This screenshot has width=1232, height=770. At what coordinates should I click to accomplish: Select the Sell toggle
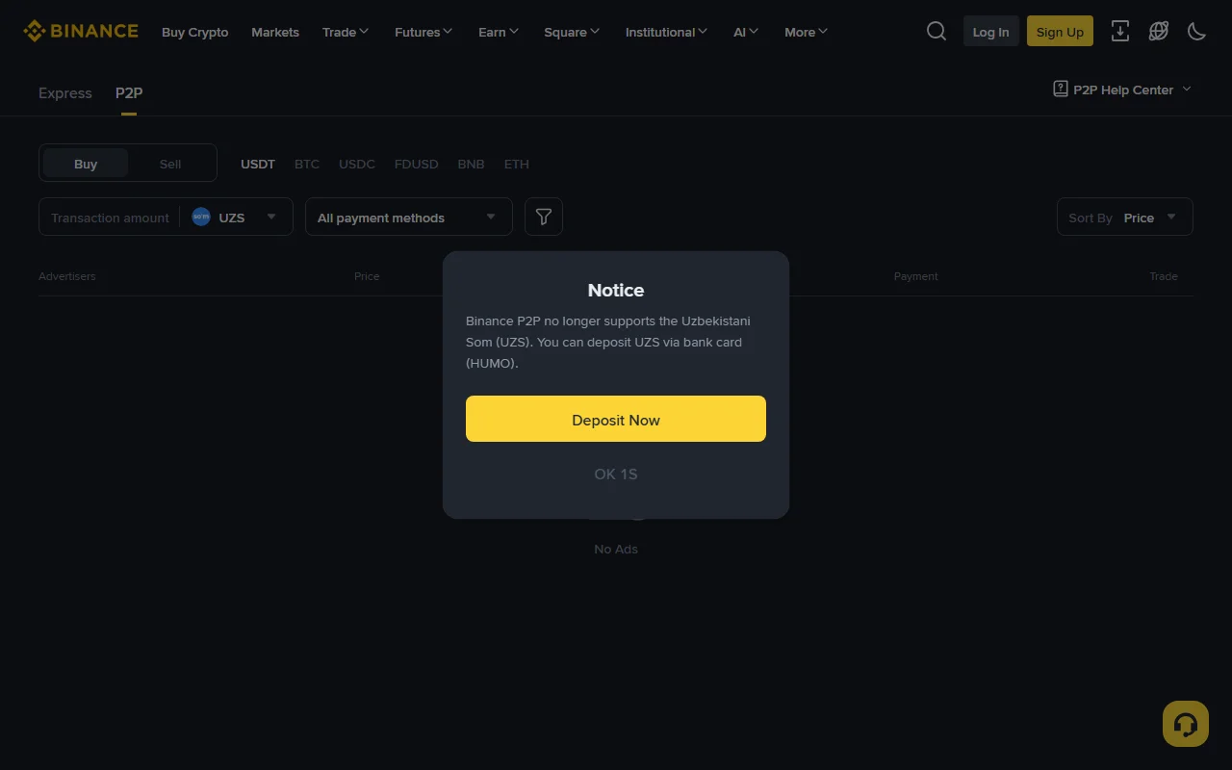point(170,164)
